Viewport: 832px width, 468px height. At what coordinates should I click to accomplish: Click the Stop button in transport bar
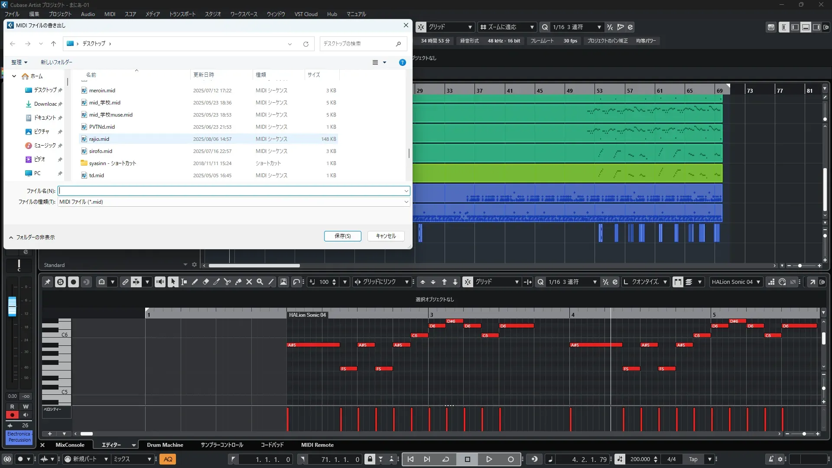coord(467,459)
